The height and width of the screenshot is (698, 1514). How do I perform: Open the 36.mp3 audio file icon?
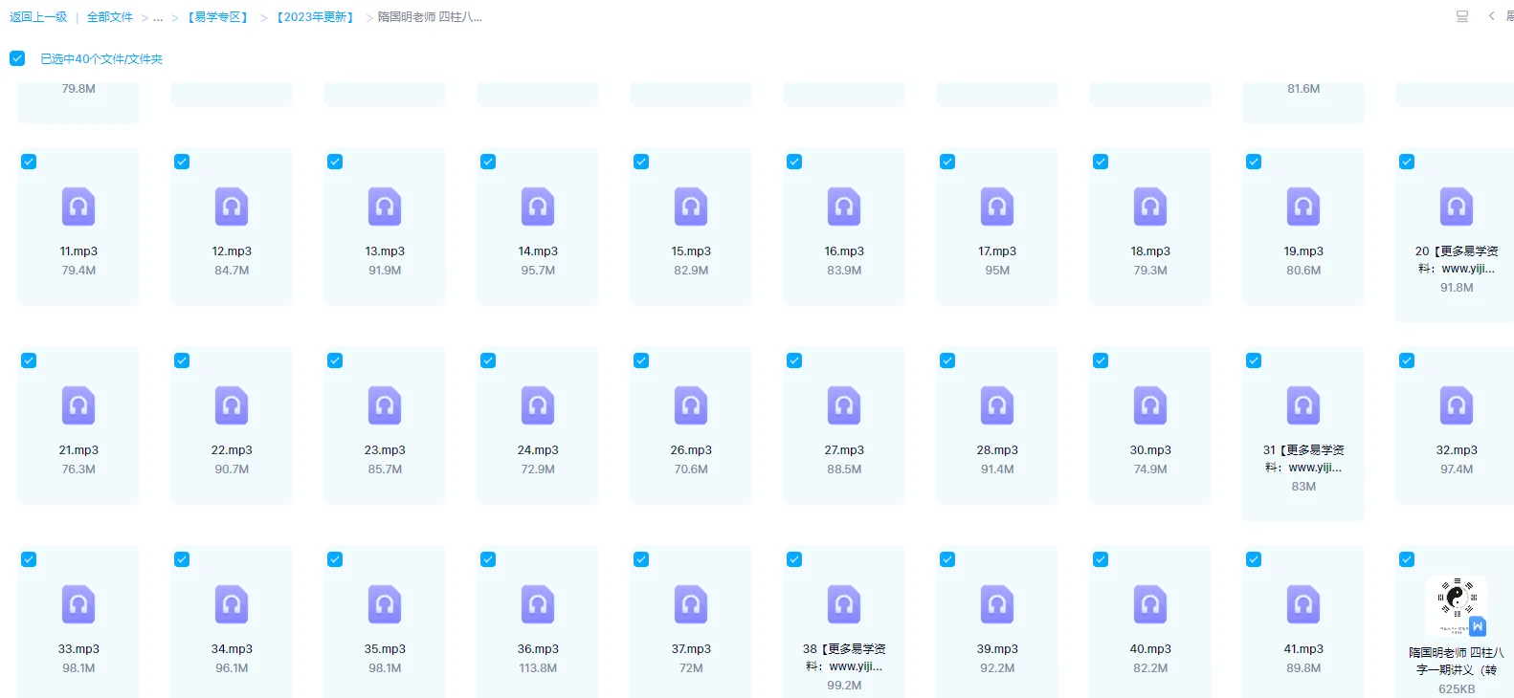point(538,604)
